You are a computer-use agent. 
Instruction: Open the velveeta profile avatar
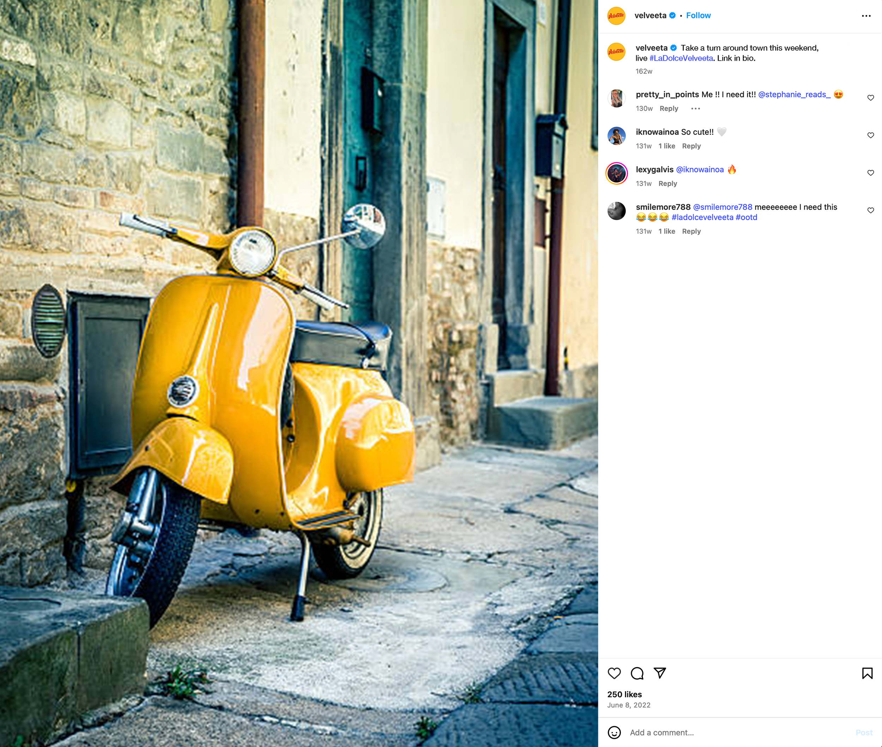(616, 15)
